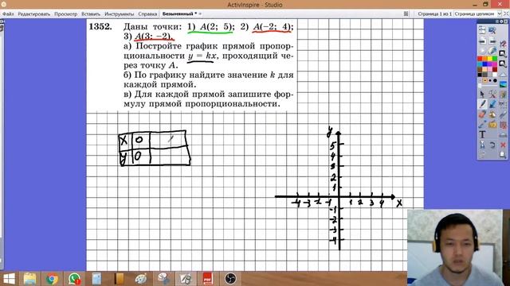Adjust the pen width slider

(x=487, y=85)
